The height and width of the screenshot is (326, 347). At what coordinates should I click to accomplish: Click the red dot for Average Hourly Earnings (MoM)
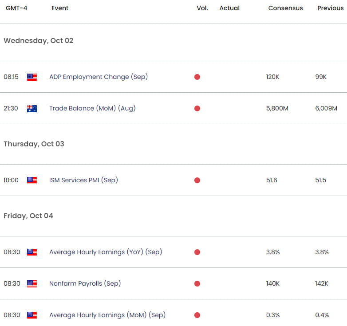tap(197, 315)
